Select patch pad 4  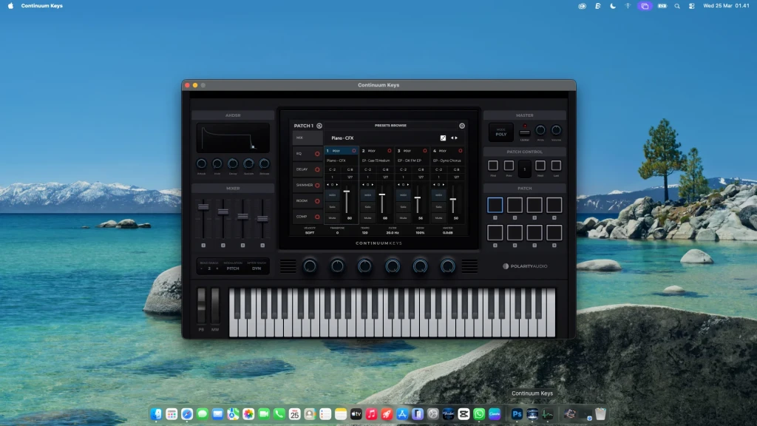pyautogui.click(x=554, y=206)
